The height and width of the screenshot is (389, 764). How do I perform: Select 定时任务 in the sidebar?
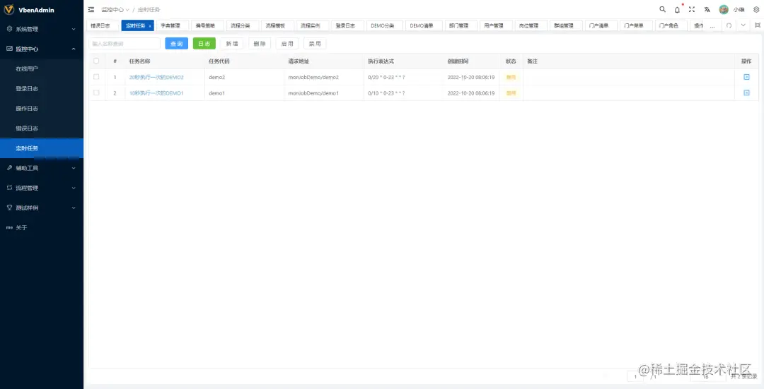[42, 148]
